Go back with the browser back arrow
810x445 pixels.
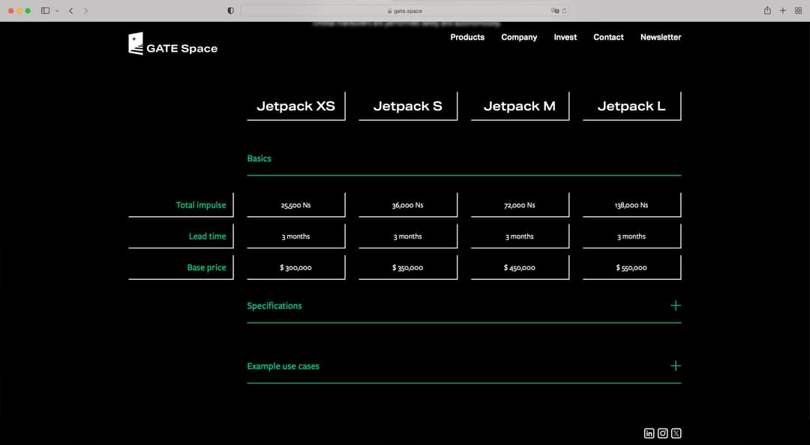tap(70, 11)
